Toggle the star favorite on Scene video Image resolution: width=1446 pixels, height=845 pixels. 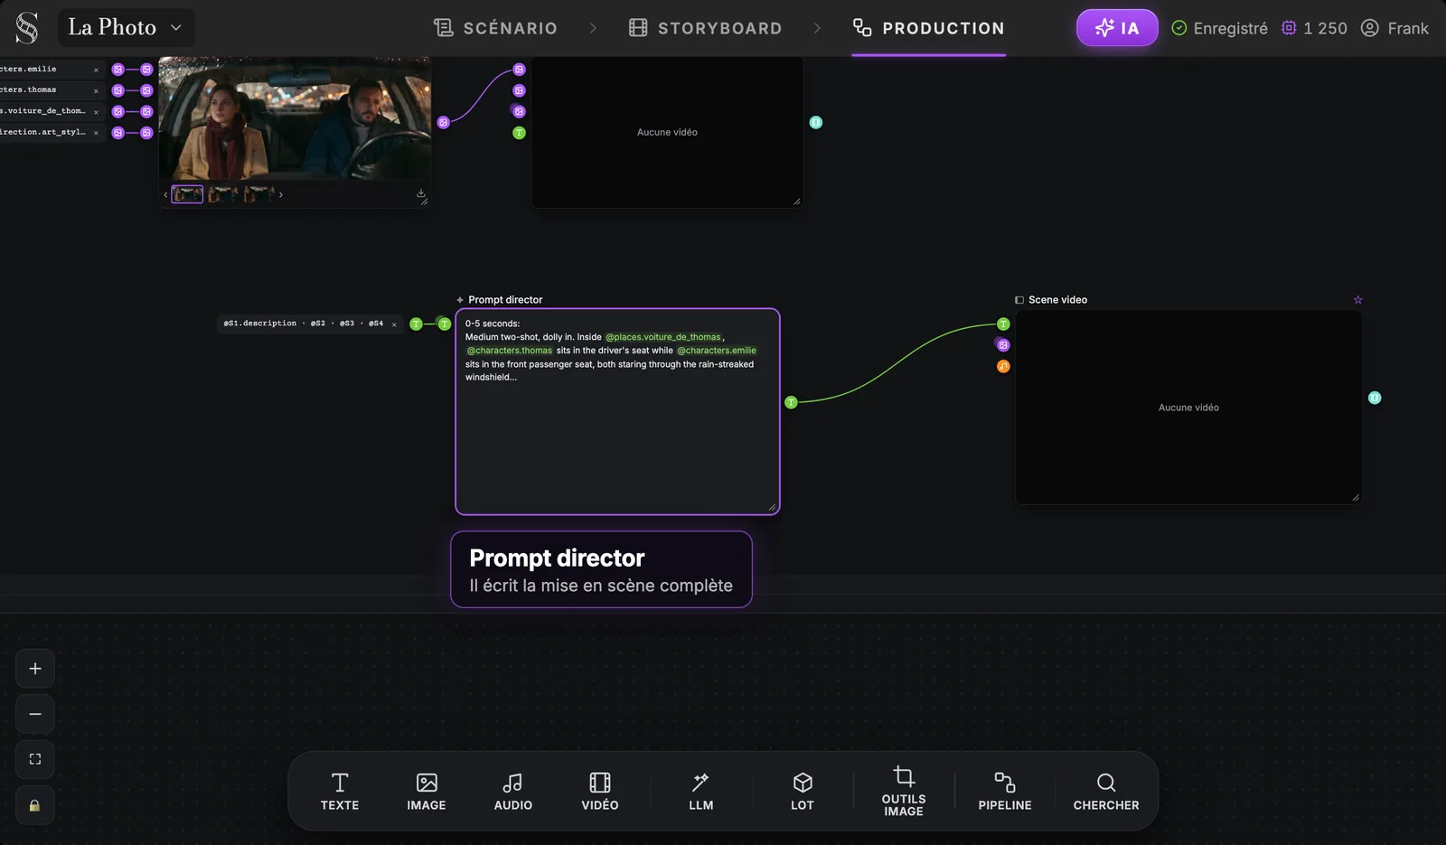coord(1357,300)
